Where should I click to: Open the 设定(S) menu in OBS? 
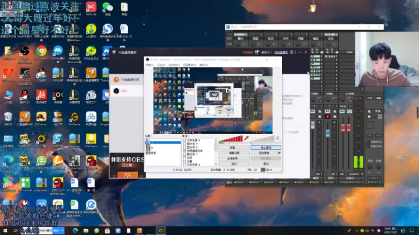161,65
